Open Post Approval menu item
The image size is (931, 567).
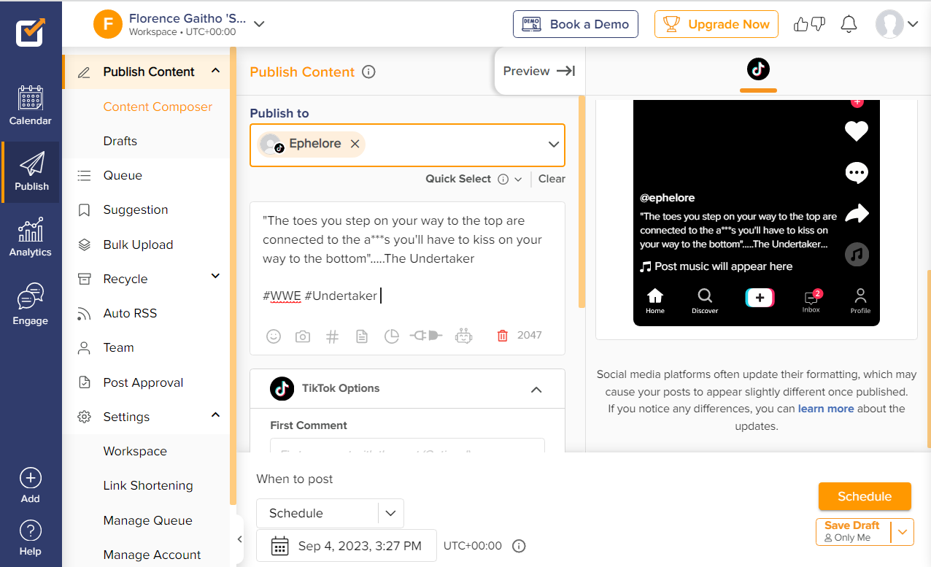tap(143, 382)
